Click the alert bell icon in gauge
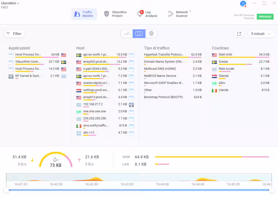278x197 pixels. 56,160
